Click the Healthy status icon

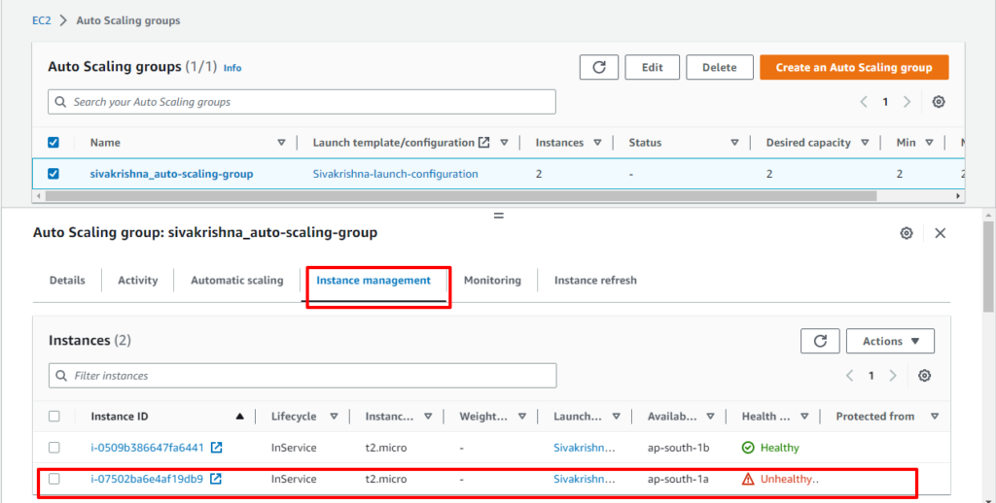pos(748,448)
